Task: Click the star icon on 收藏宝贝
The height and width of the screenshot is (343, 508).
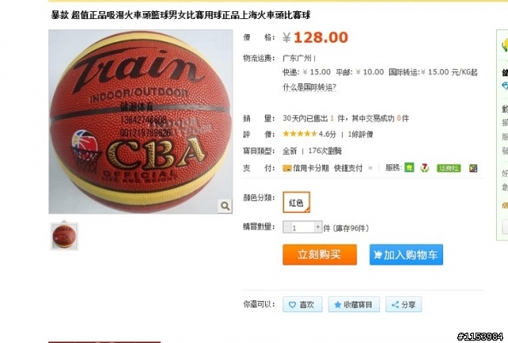Action: click(x=337, y=305)
